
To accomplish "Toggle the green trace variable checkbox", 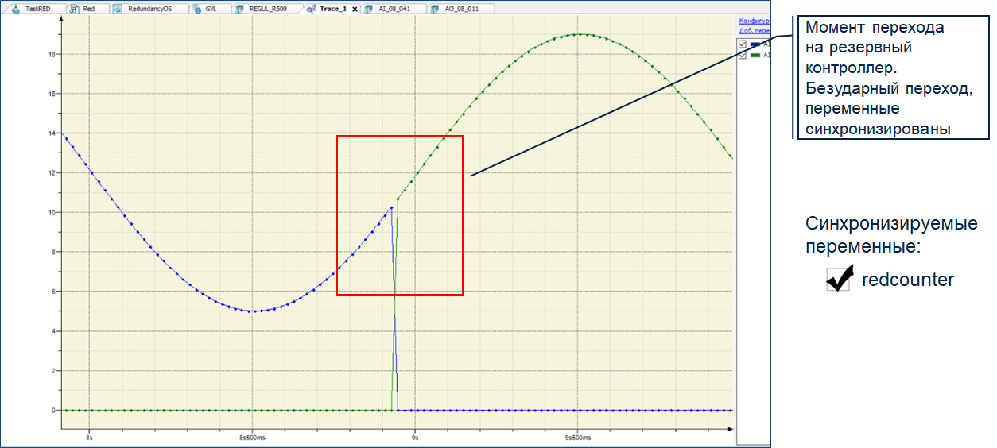I will click(x=743, y=56).
